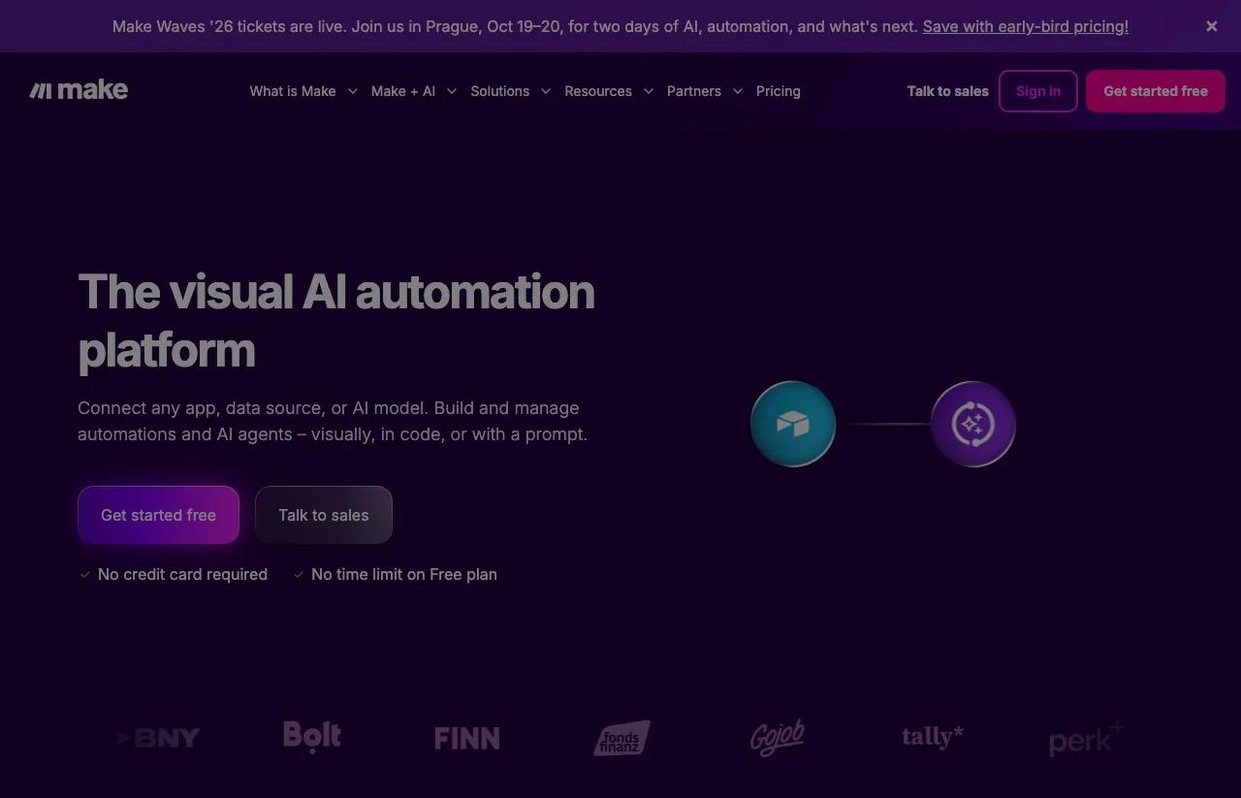Click Talk to sales in the header

pos(948,91)
